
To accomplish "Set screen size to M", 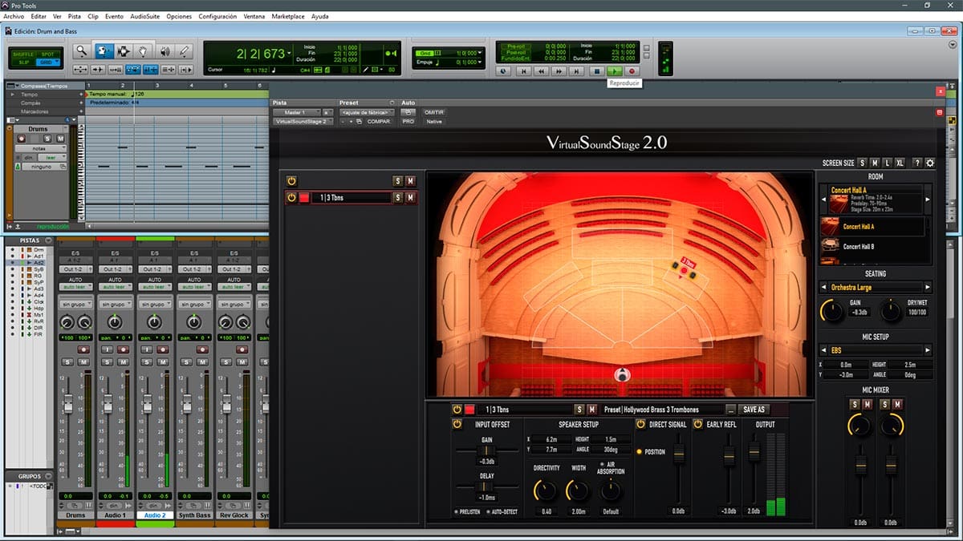I will pos(875,163).
